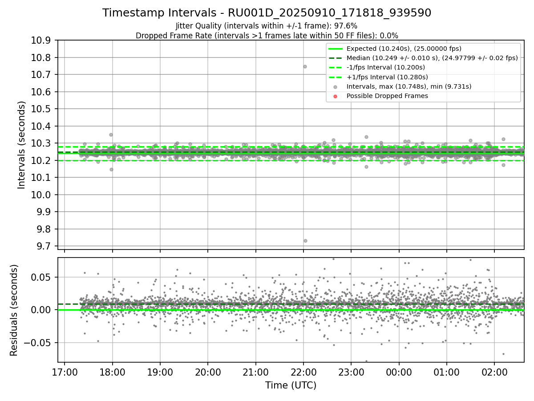Screen dimensions: 534x401
Task: Click the 'Intervals (seconds)' y-axis label
Action: tap(22, 145)
